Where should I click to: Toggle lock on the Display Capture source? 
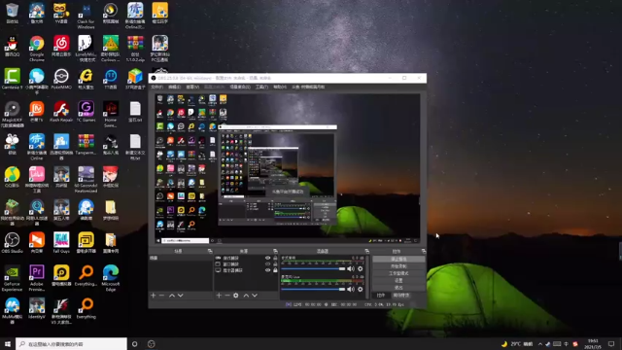[x=275, y=270]
